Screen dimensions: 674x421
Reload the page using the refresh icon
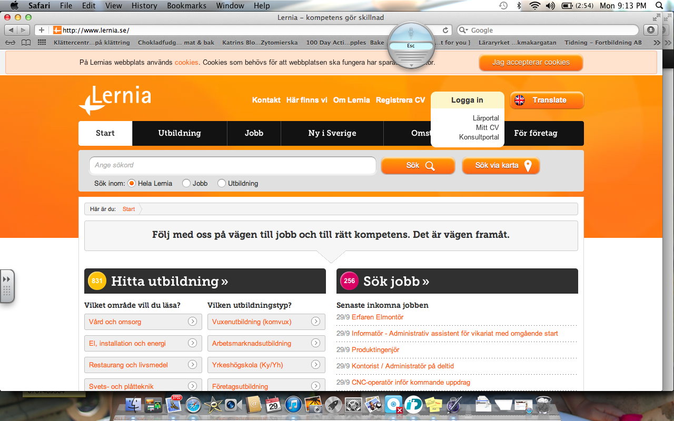(x=445, y=30)
